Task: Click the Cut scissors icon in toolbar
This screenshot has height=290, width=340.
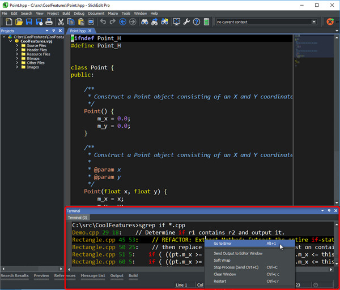Action: [61, 22]
